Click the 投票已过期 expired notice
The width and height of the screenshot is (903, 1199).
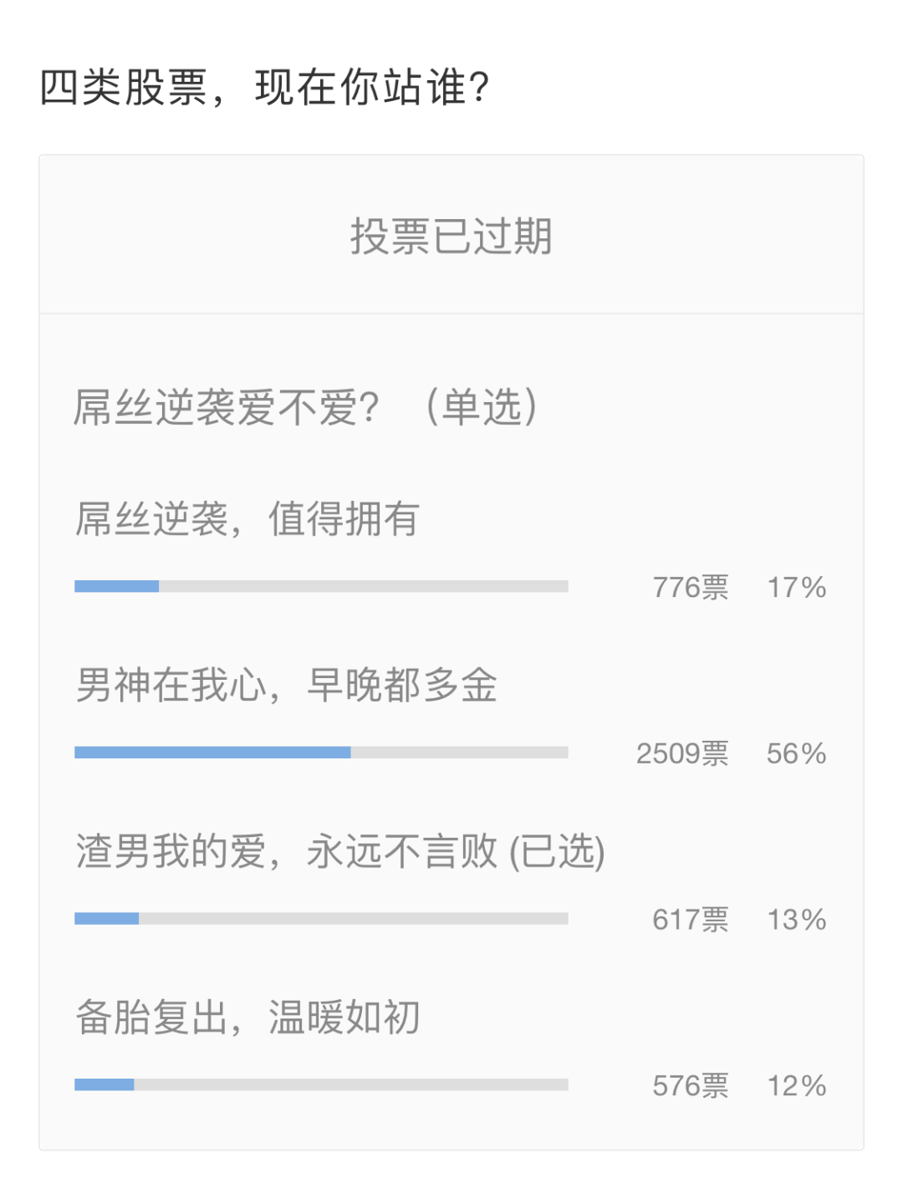pyautogui.click(x=451, y=237)
